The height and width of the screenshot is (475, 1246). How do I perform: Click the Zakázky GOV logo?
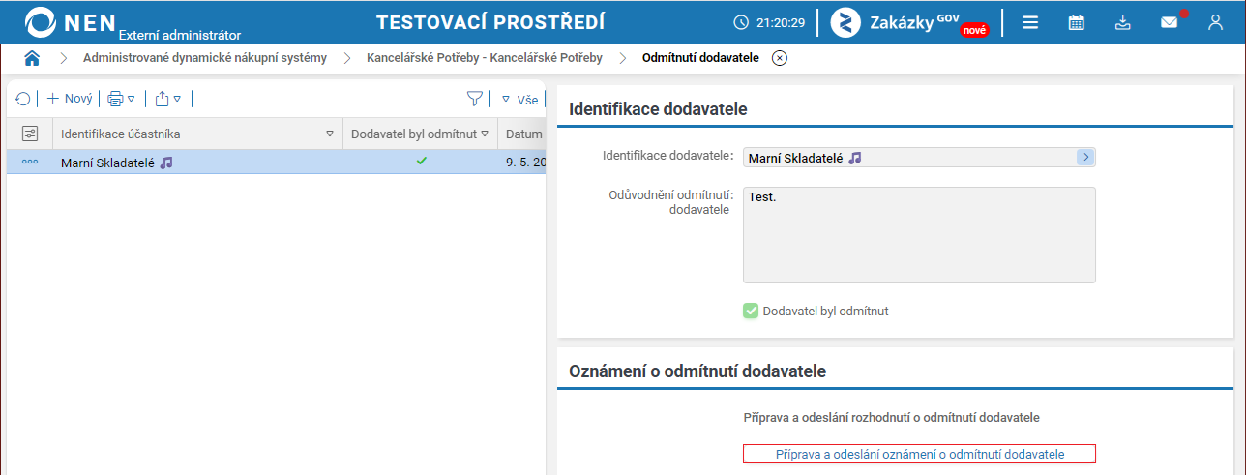(x=910, y=22)
